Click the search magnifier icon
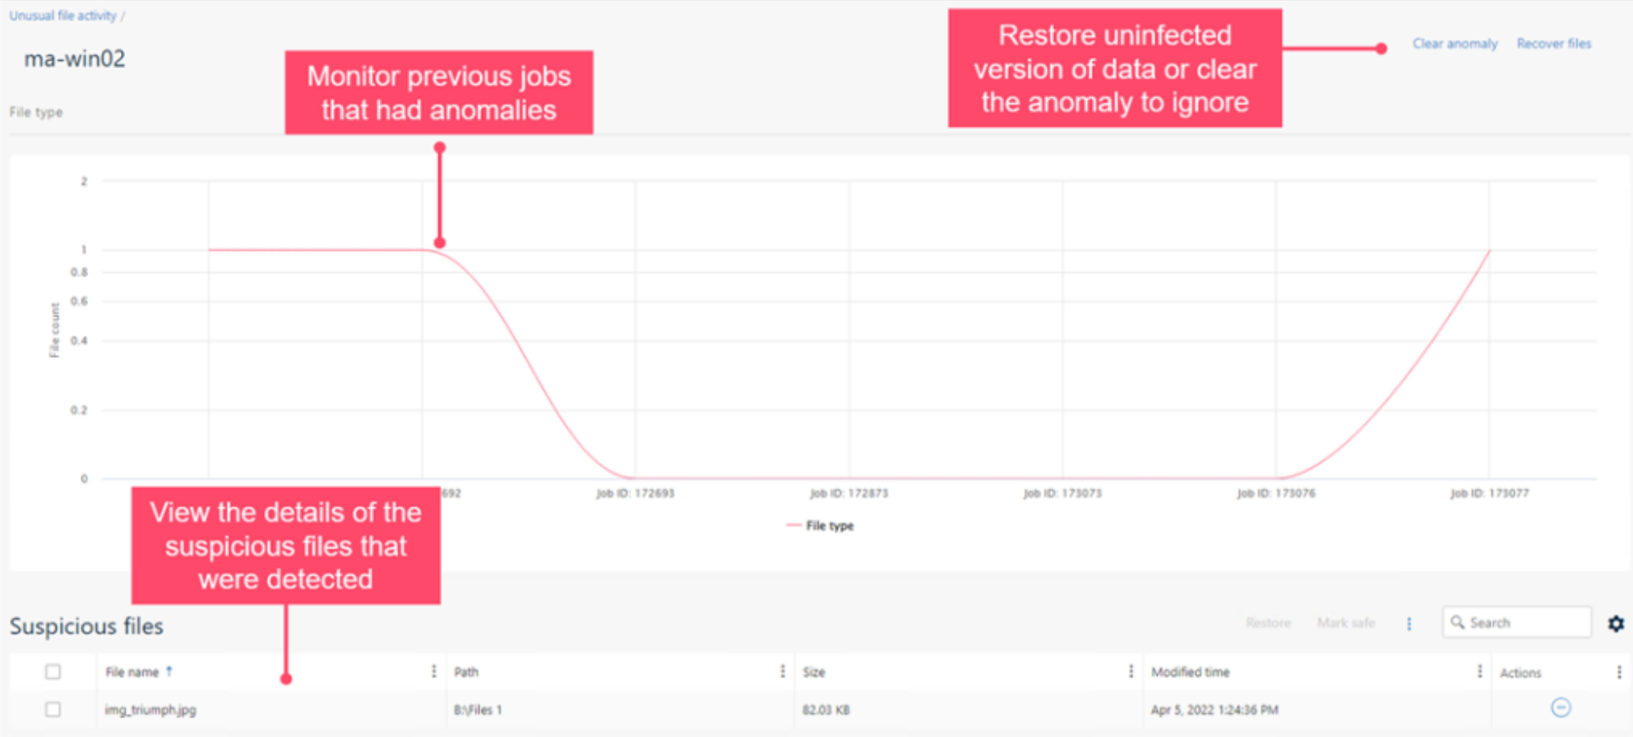 point(1457,623)
